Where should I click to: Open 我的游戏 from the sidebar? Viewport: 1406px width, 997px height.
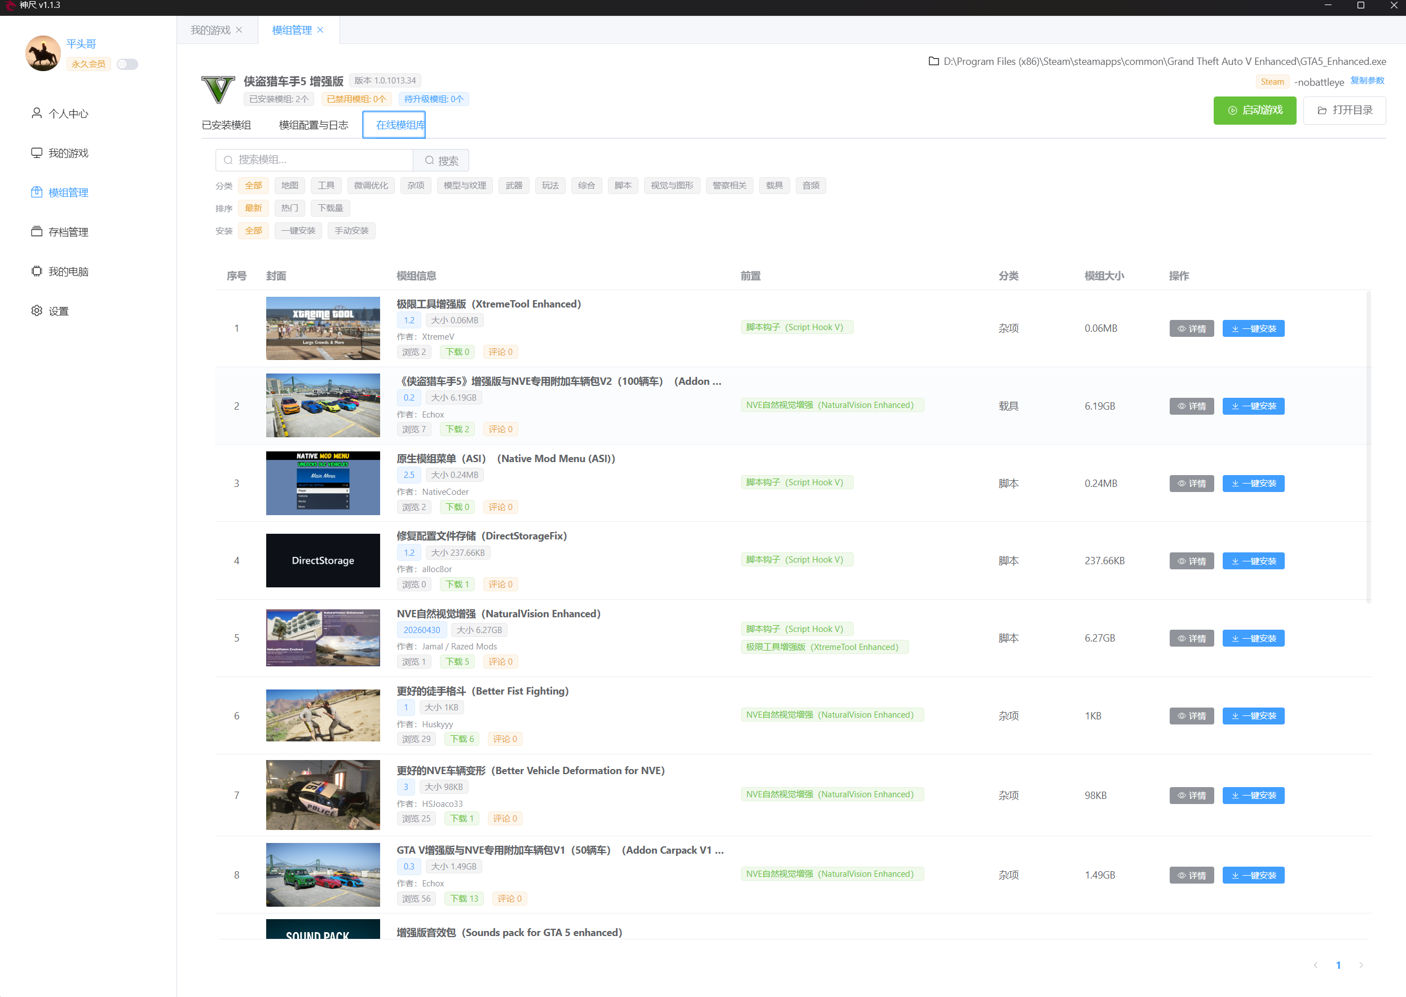pos(60,153)
